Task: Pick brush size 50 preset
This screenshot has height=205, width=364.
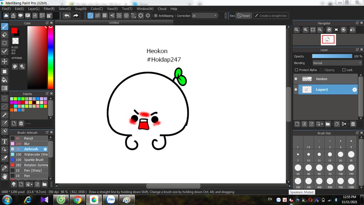Action: (x=319, y=169)
